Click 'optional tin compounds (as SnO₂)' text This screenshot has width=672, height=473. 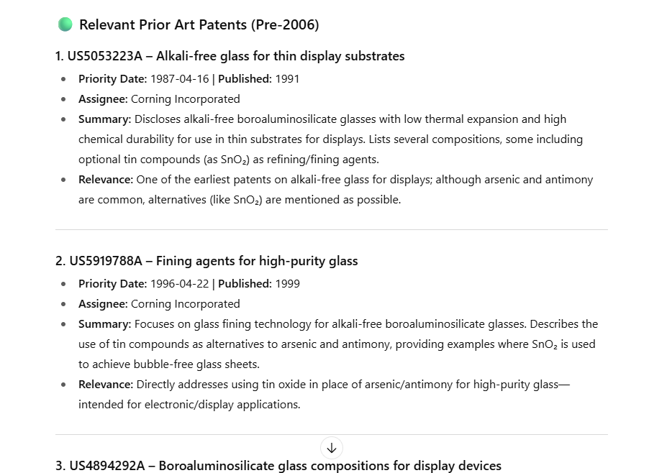(164, 160)
